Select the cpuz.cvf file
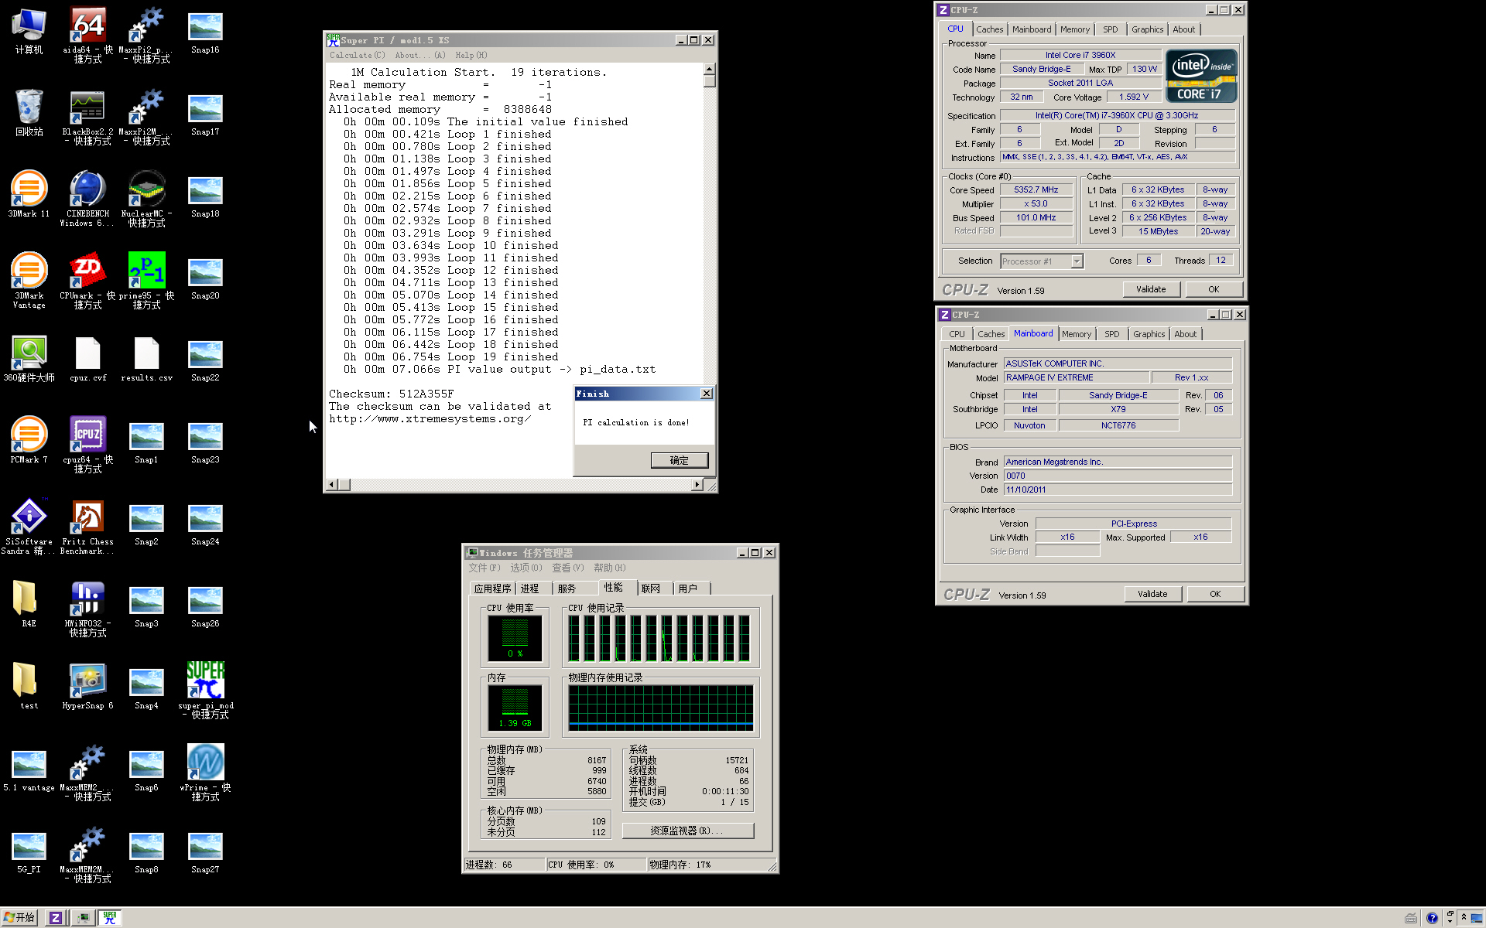1486x928 pixels. pos(87,359)
